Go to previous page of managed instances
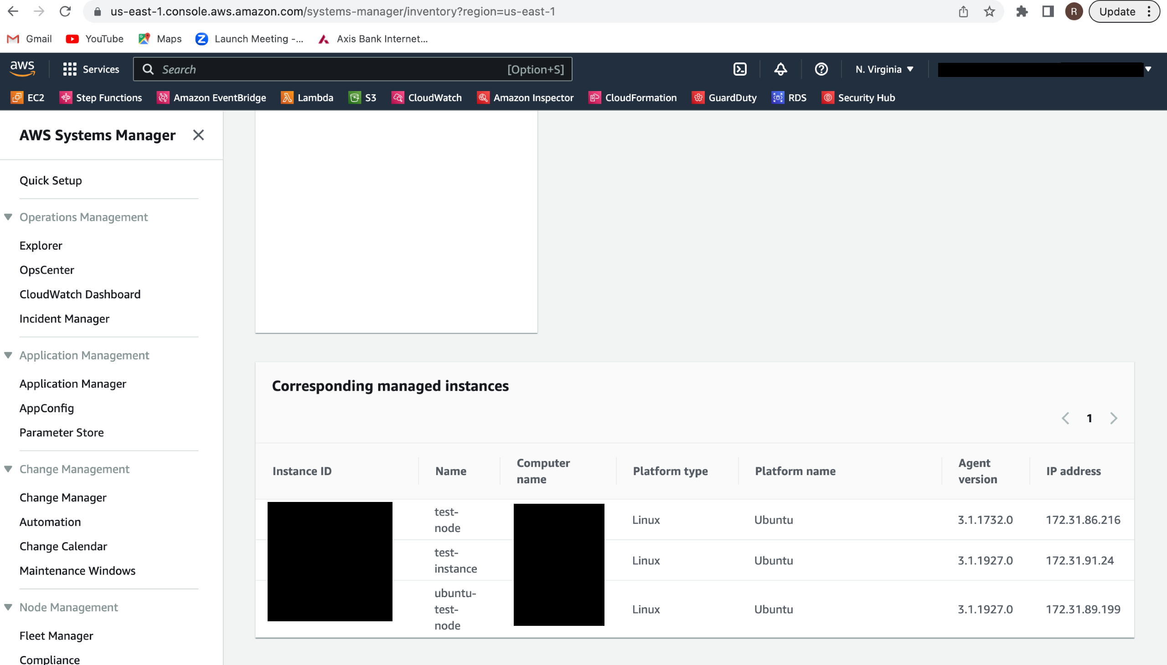Viewport: 1167px width, 665px height. [x=1065, y=419]
